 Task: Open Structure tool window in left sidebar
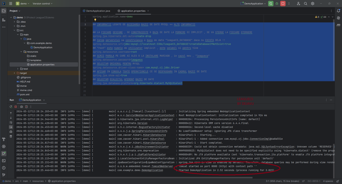tap(4, 20)
